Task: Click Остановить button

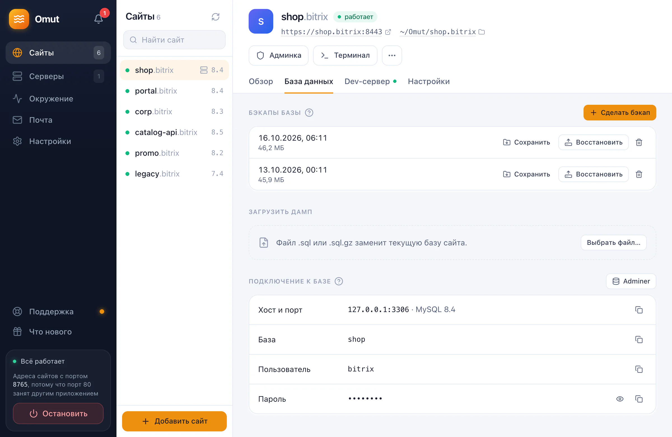Action: click(58, 413)
